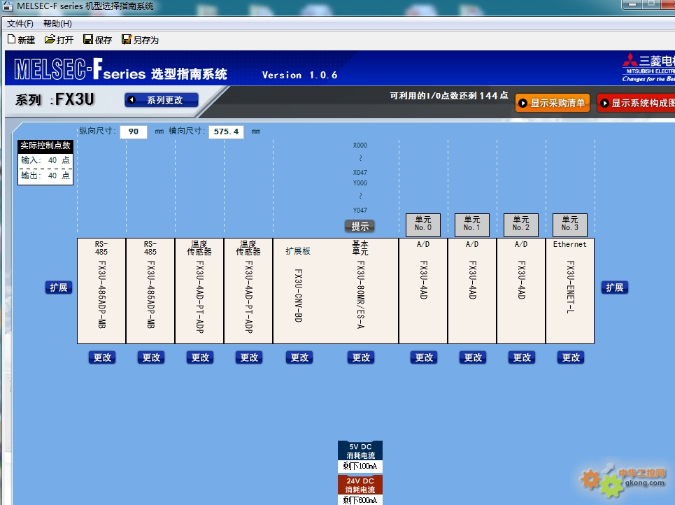Click the 单元 No. 1 label box
The width and height of the screenshot is (675, 505).
(x=472, y=225)
